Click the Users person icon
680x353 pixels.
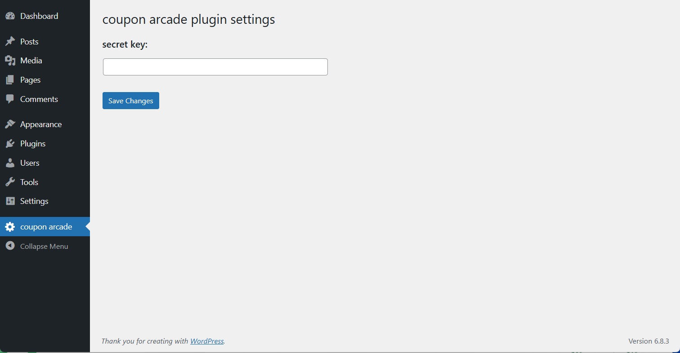10,163
